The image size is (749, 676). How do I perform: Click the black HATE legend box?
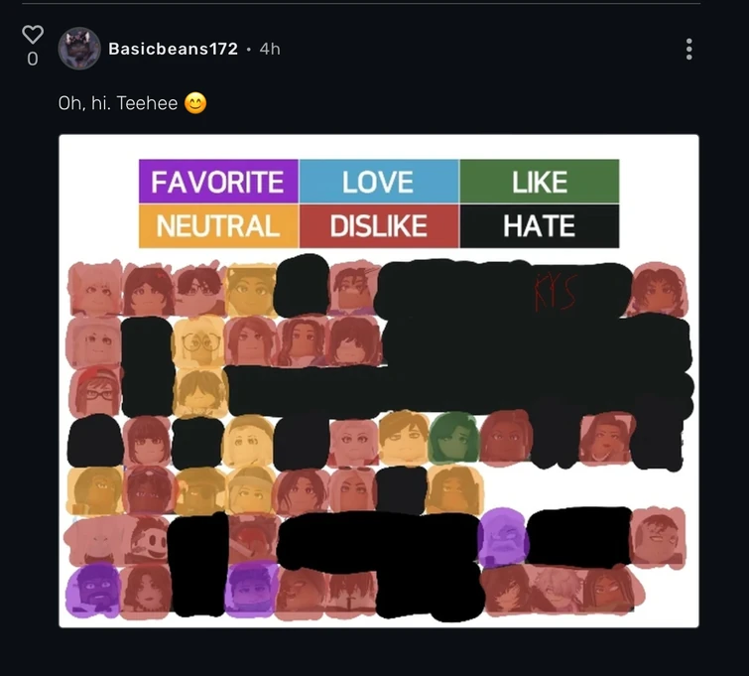tap(540, 226)
